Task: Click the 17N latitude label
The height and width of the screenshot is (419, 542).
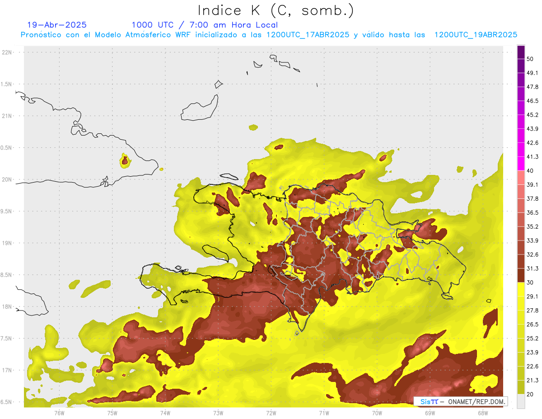Action: click(x=7, y=370)
